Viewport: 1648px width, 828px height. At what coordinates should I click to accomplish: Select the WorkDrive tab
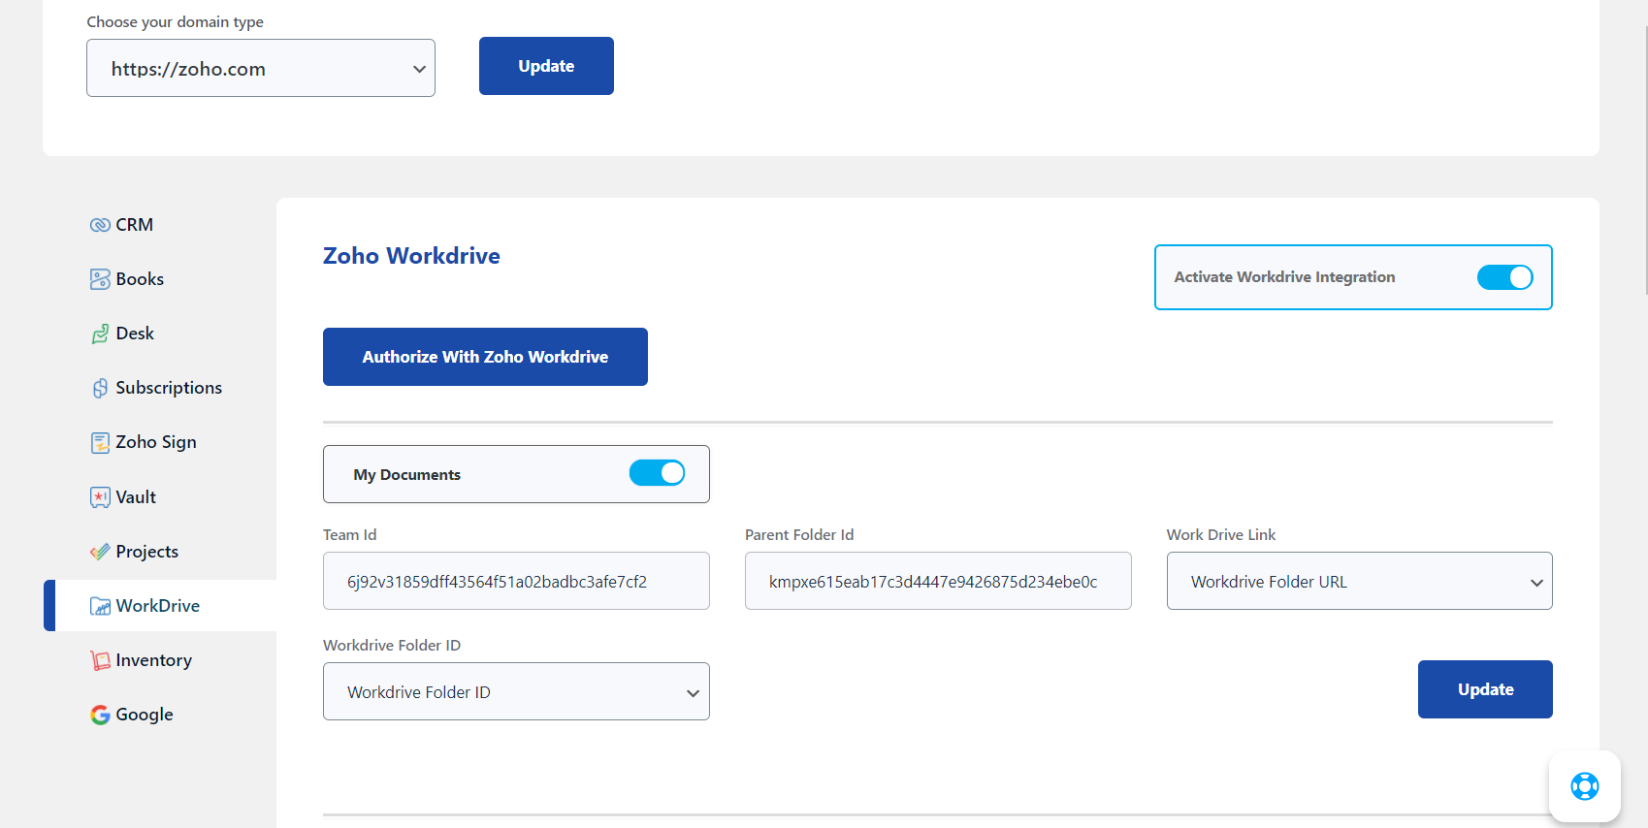160,606
